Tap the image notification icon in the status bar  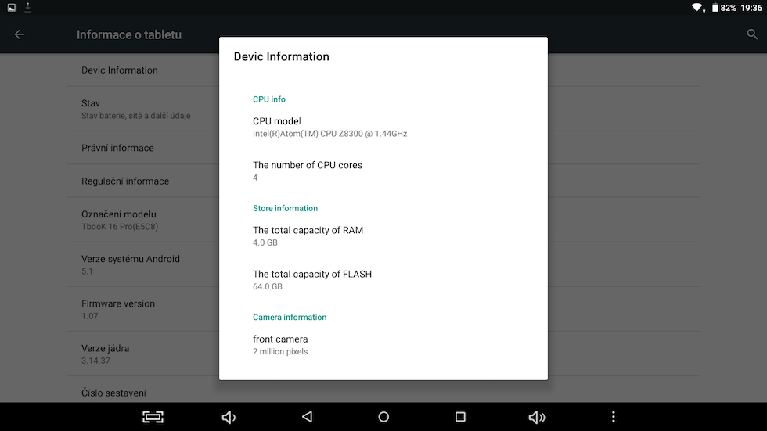click(11, 8)
